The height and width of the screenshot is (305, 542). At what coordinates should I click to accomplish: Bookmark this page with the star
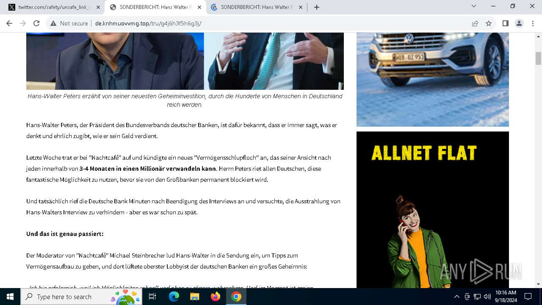click(x=489, y=23)
